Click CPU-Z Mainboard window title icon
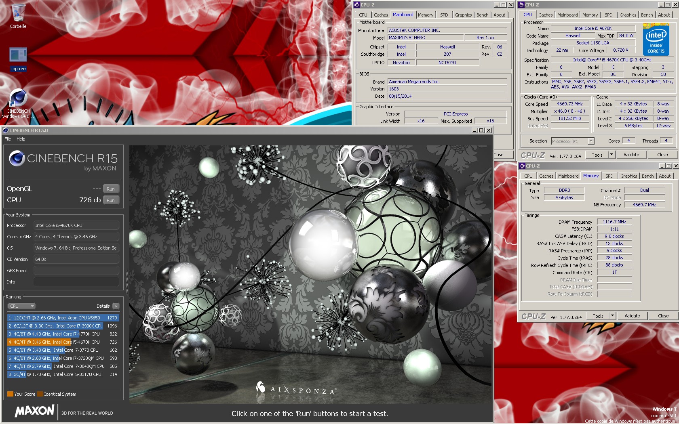The width and height of the screenshot is (679, 424). (357, 5)
